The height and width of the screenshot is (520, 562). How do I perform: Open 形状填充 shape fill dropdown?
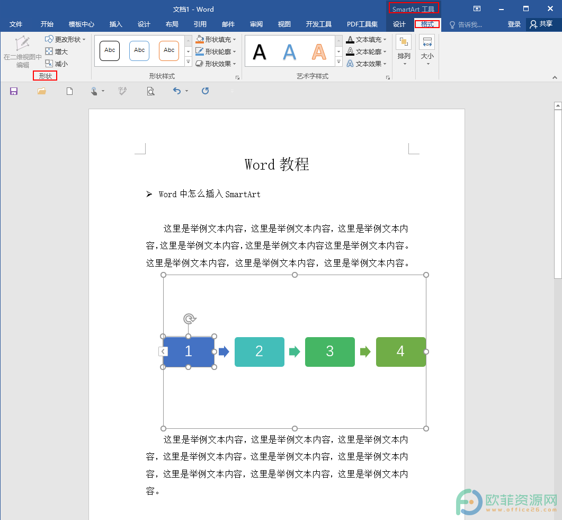(216, 39)
